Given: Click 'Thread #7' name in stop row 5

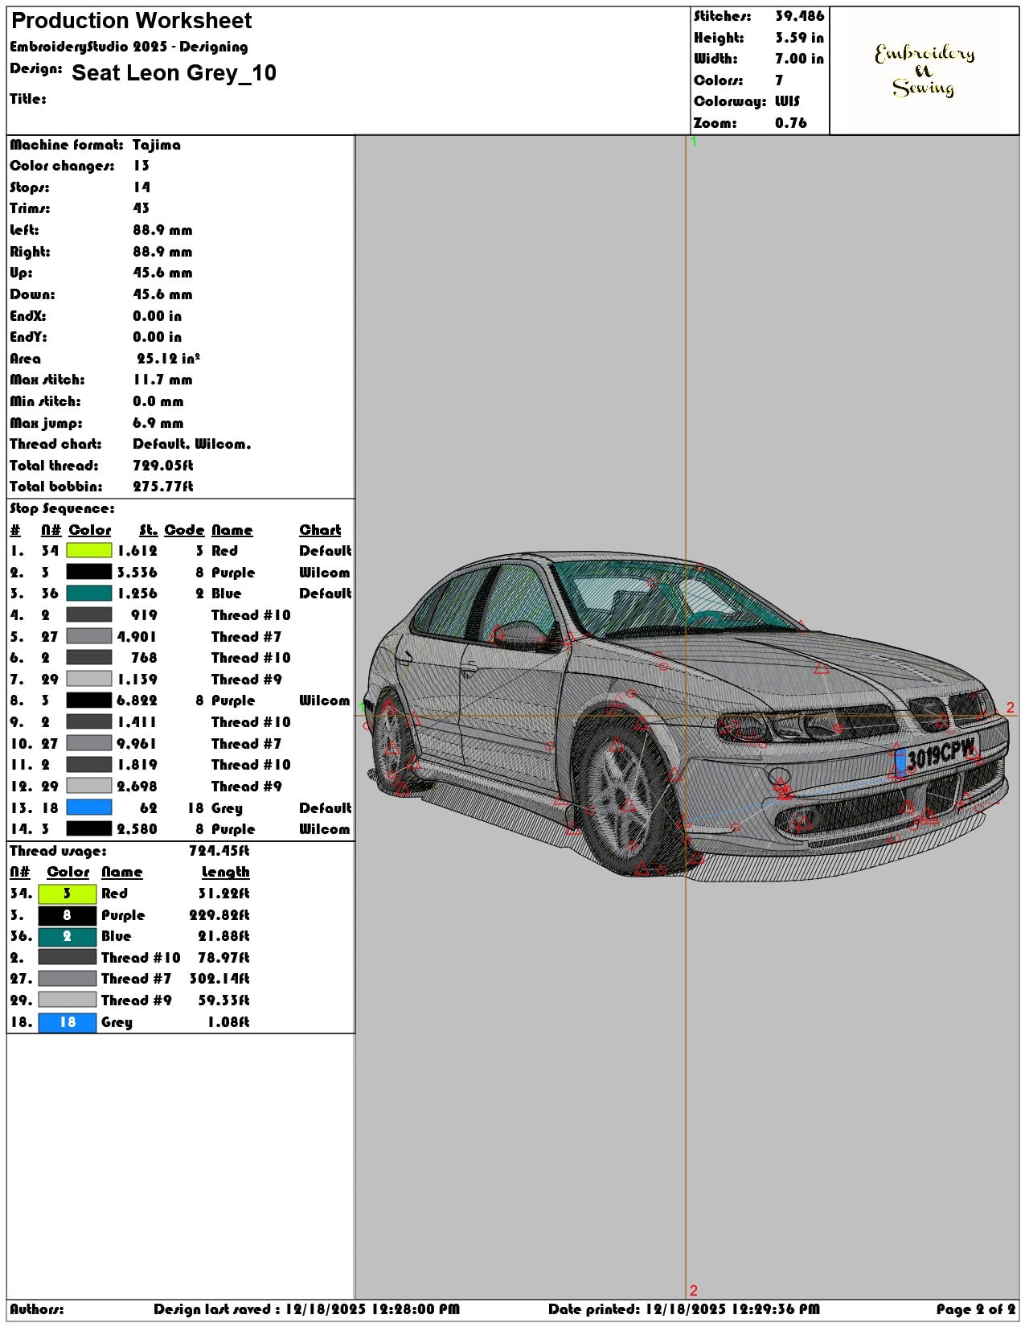Looking at the screenshot, I should [246, 636].
